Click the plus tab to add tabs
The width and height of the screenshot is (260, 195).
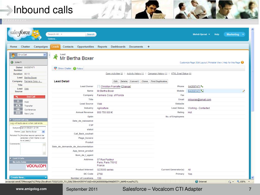coord(149,47)
